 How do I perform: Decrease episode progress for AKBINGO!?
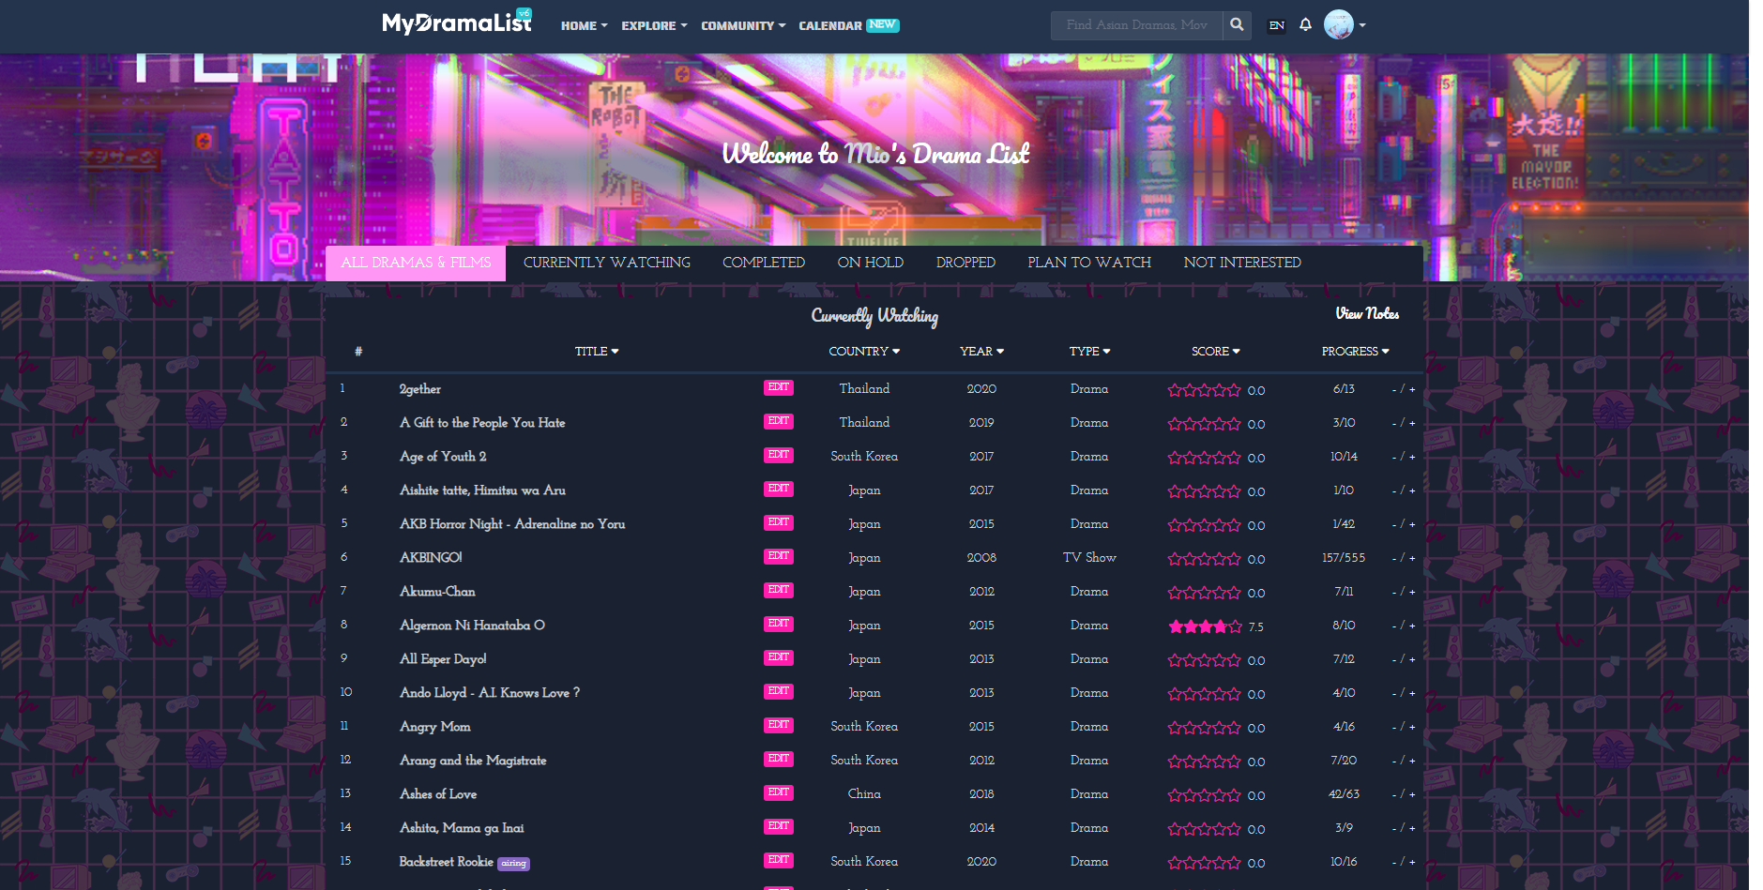[1394, 558]
